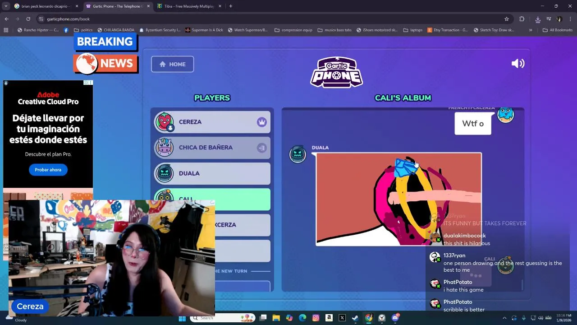Open the Chrome profile avatar
This screenshot has height=325, width=577.
tap(559, 19)
